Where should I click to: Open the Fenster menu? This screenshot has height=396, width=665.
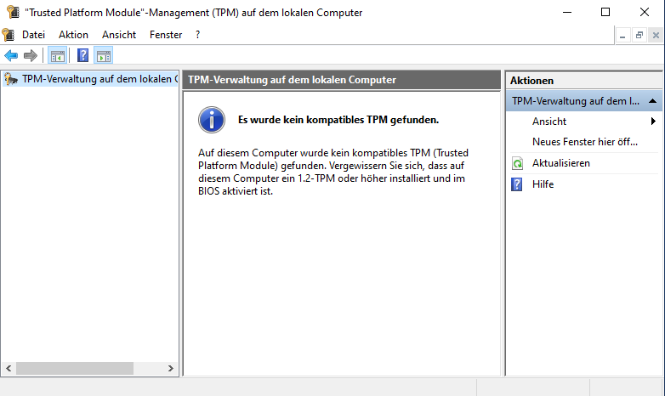166,35
